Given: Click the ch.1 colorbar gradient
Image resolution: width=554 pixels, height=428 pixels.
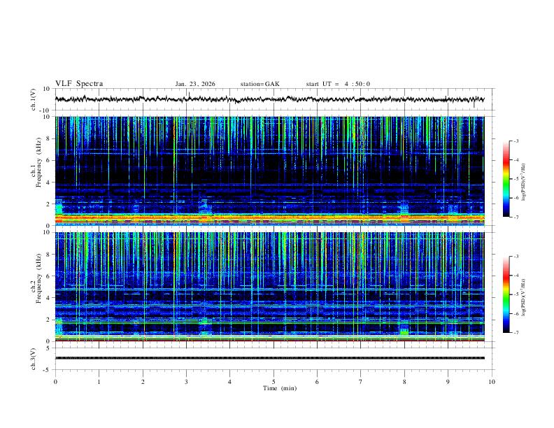Looking at the screenshot, I should (x=506, y=179).
